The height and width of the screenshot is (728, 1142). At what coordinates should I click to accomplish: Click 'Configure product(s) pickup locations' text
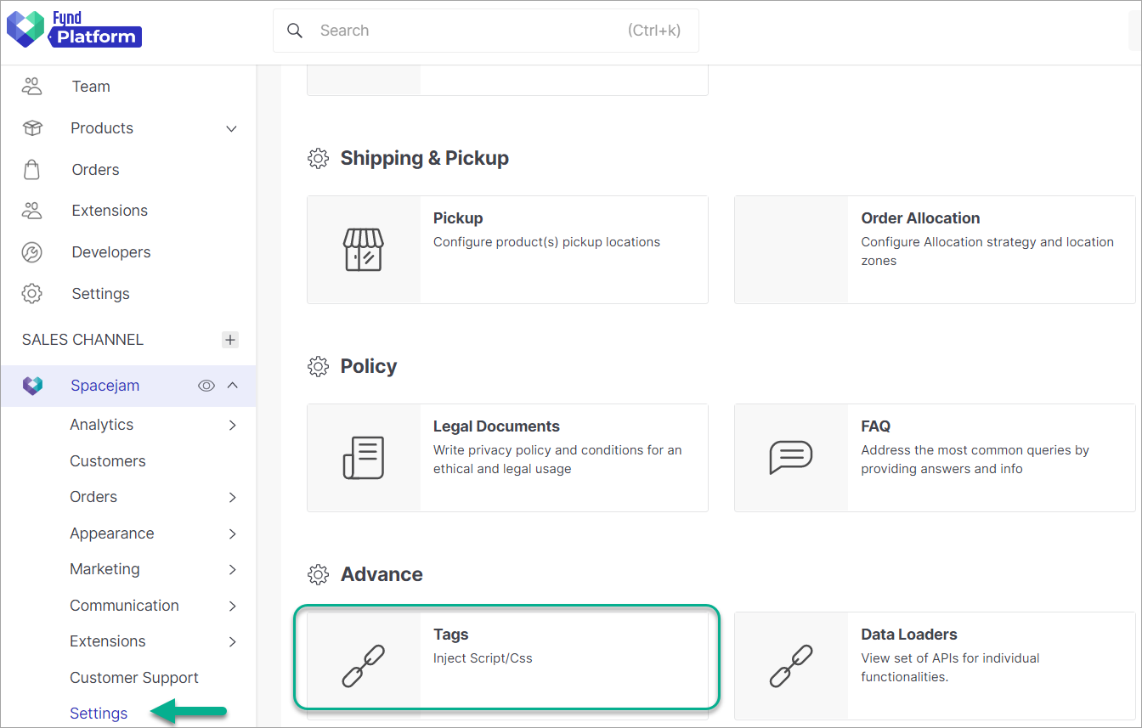pyautogui.click(x=546, y=242)
